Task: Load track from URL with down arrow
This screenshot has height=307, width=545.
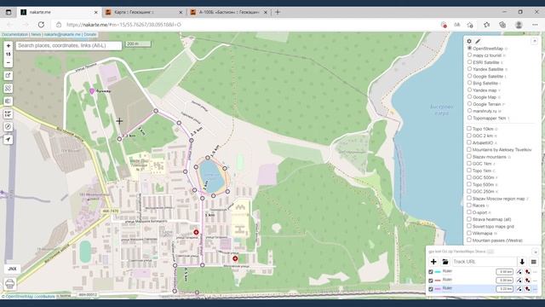Action: [x=522, y=262]
